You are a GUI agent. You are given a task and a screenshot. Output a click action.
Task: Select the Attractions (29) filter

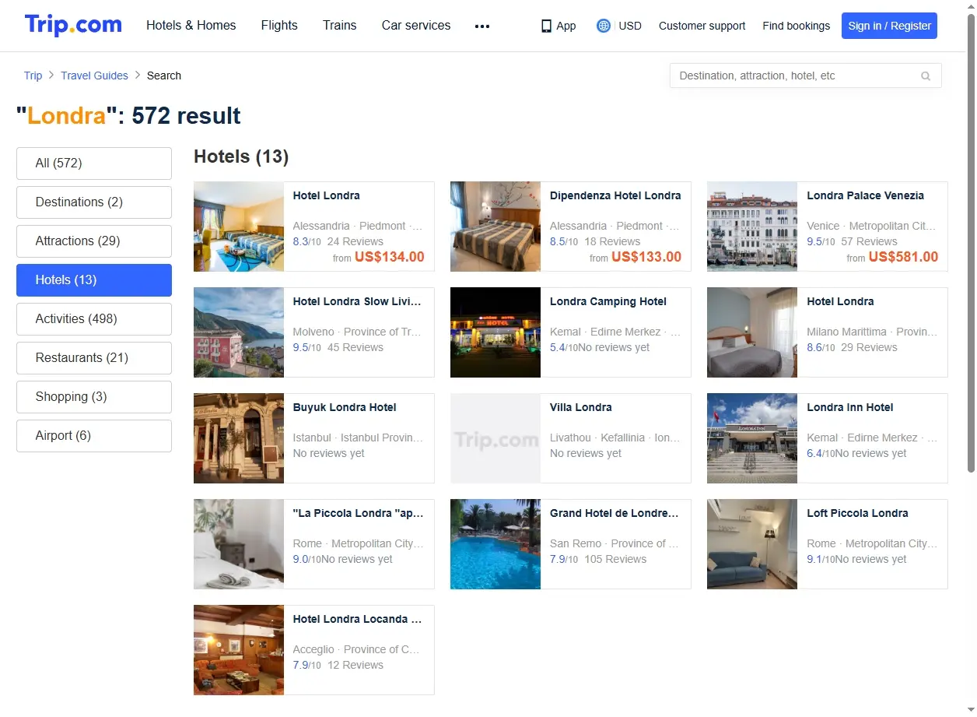click(x=94, y=241)
